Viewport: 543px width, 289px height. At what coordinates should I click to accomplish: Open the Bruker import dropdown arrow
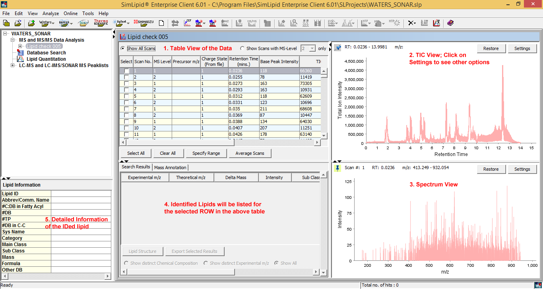(x=72, y=23)
